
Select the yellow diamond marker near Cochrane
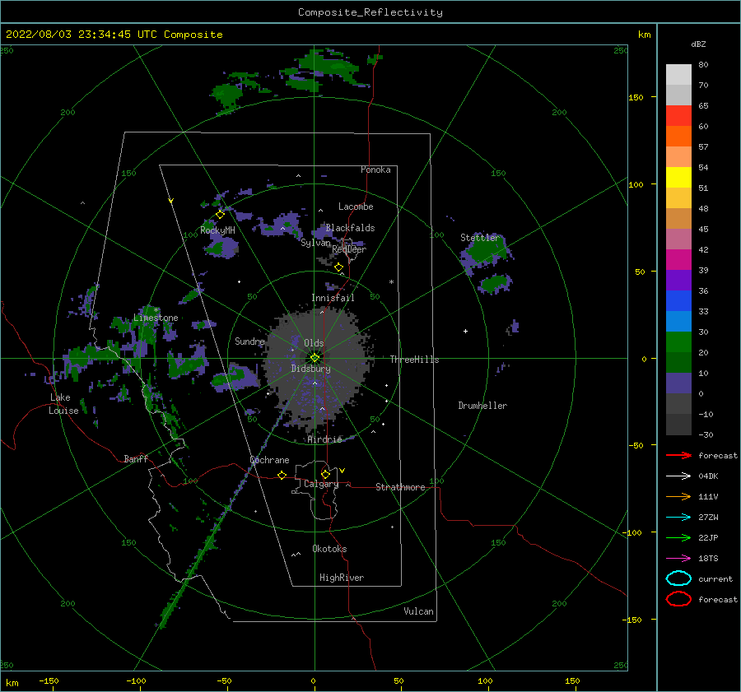point(282,475)
